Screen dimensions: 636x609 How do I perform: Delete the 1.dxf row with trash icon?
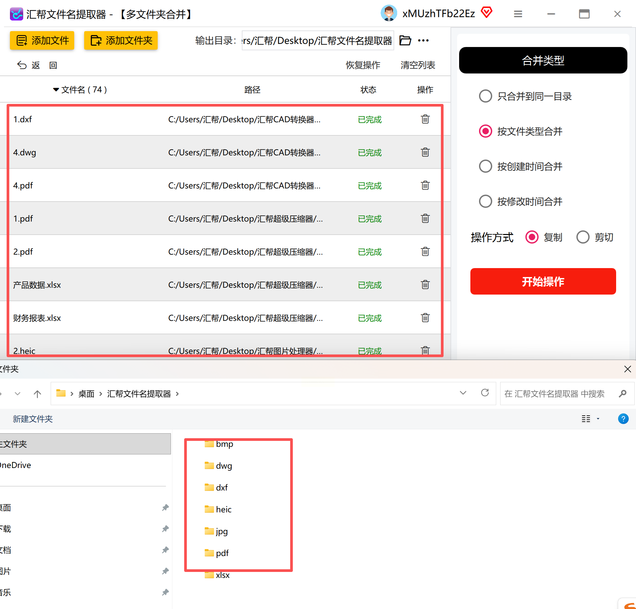pos(425,119)
